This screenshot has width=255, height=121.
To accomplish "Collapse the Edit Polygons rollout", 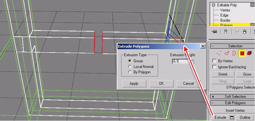I will tap(213, 103).
